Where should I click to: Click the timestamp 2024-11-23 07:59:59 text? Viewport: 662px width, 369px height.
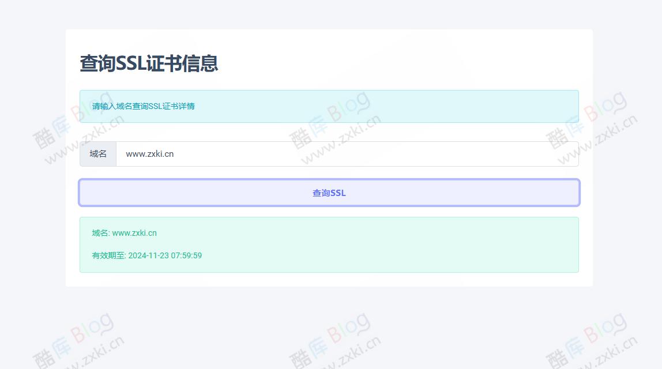pyautogui.click(x=164, y=255)
